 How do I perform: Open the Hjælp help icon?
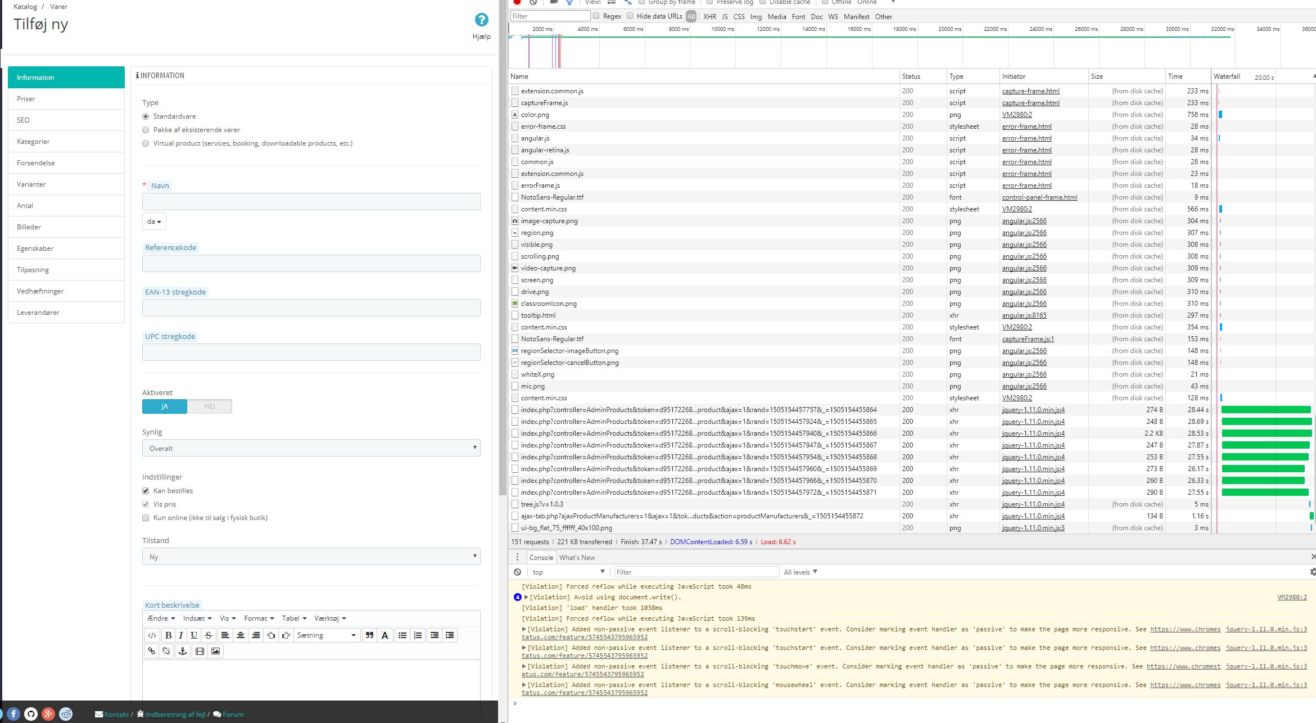[481, 20]
